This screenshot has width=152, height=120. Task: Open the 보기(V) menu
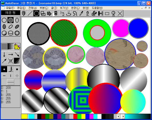point(64,8)
